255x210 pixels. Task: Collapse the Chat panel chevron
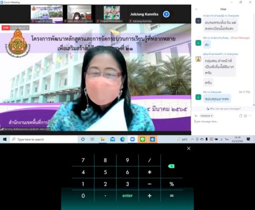coord(196,9)
